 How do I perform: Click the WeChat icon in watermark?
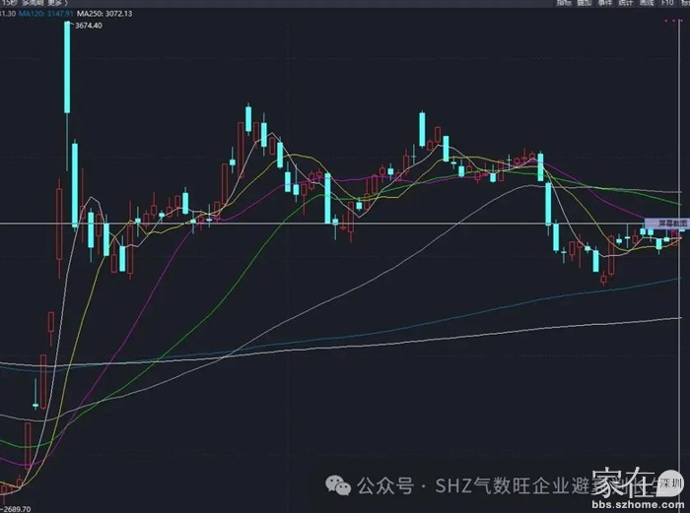click(339, 485)
